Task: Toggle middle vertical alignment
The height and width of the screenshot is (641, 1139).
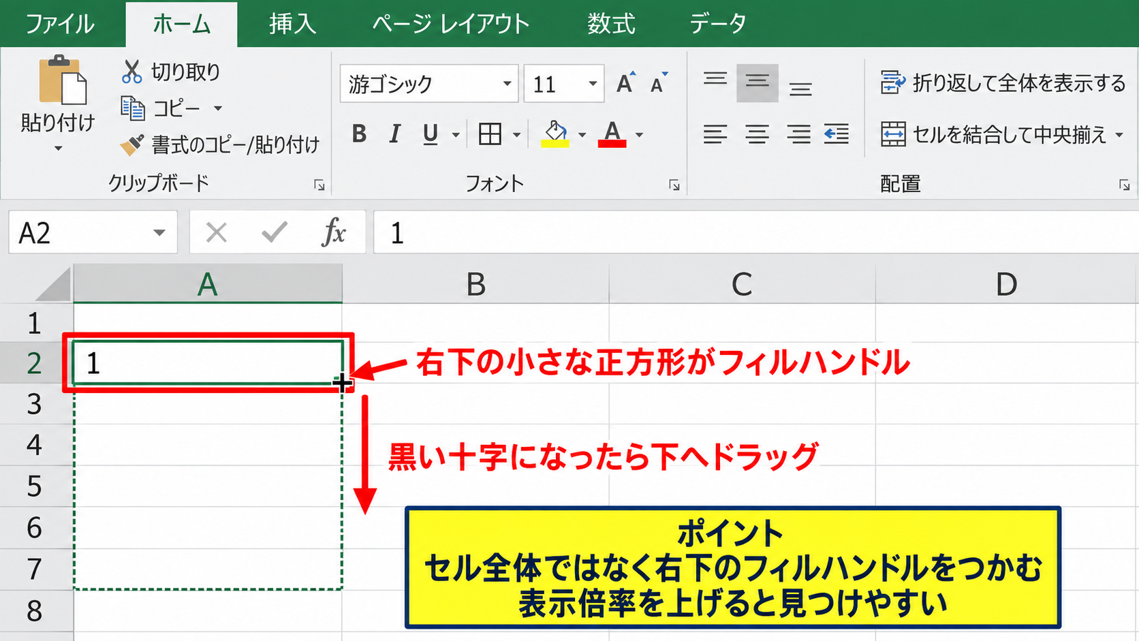Action: click(x=758, y=83)
